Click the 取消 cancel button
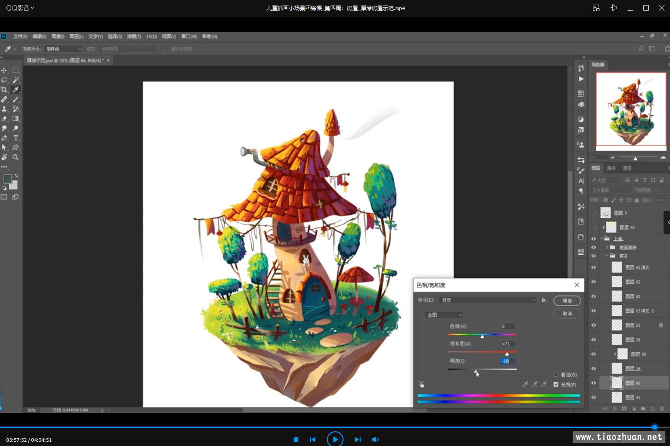The image size is (670, 446). click(x=567, y=314)
